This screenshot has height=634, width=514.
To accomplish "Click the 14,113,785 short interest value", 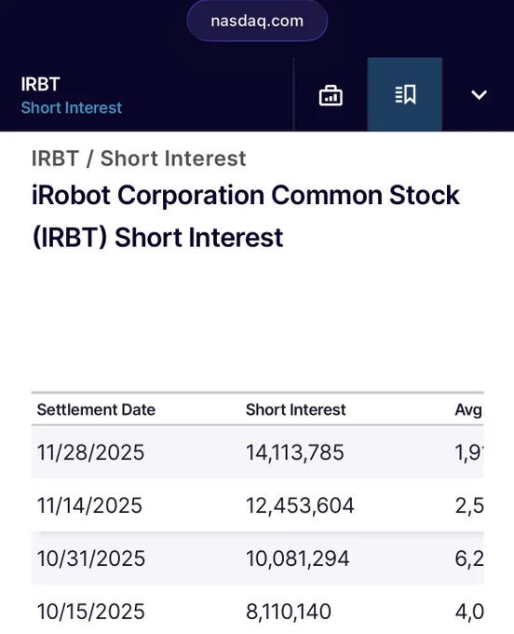I will 295,452.
